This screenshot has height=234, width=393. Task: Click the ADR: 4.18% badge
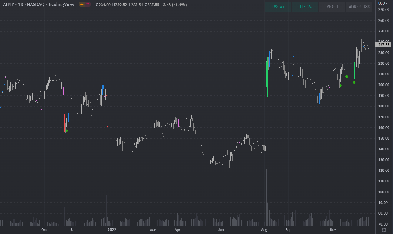click(x=359, y=7)
